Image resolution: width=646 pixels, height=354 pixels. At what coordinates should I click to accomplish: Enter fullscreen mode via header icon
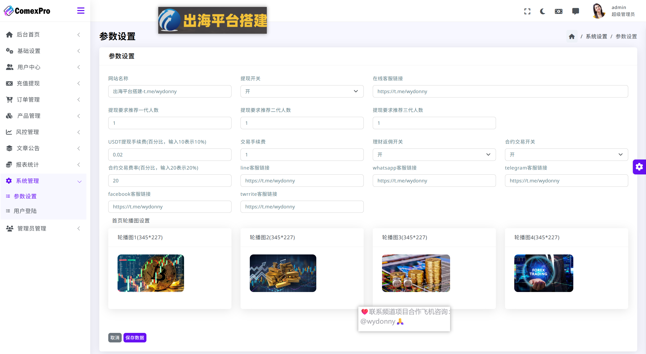[527, 11]
